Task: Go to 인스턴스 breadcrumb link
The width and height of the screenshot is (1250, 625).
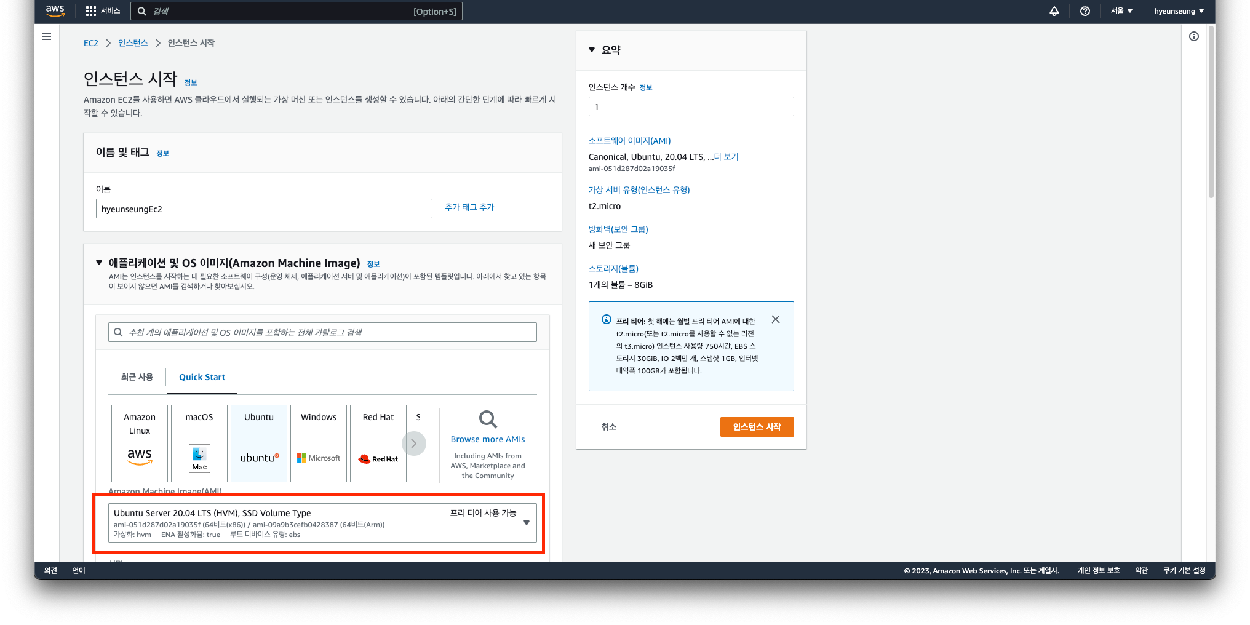Action: (x=133, y=43)
